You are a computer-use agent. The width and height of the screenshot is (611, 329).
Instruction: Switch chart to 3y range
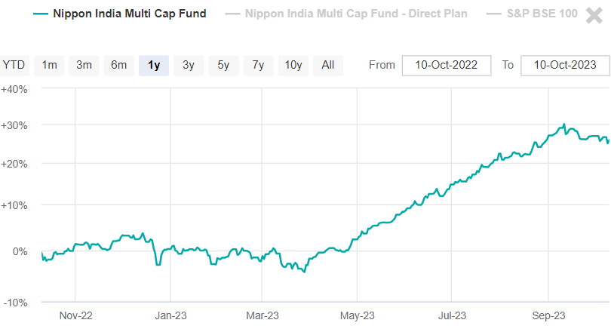pos(189,65)
